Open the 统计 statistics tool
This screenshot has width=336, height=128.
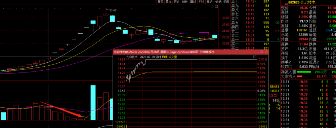coord(185,2)
